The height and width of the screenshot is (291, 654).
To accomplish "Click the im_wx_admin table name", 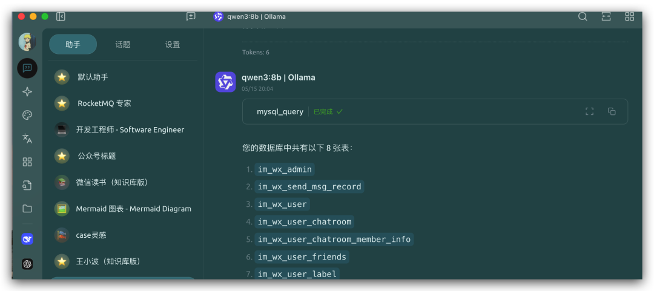I will click(x=285, y=169).
